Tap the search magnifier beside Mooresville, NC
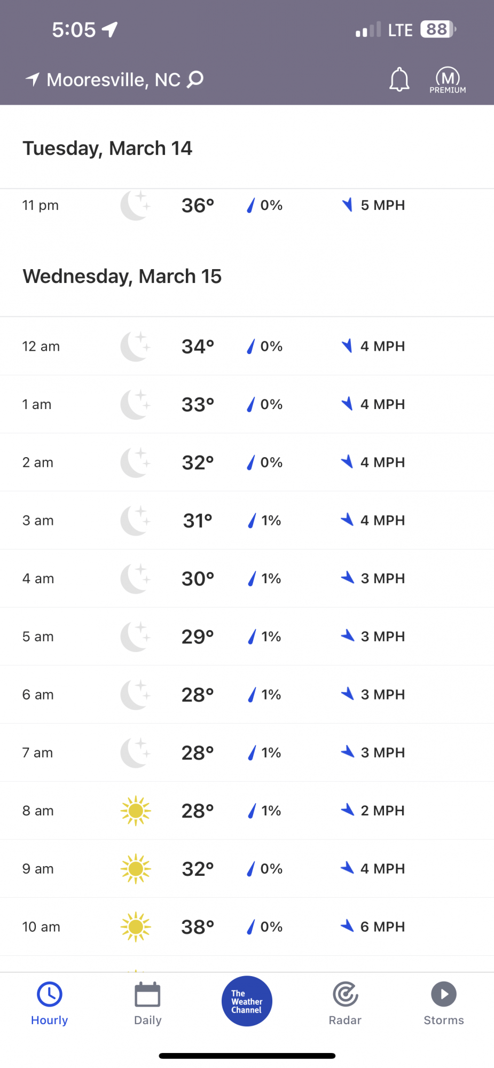494x1068 pixels. tap(195, 80)
